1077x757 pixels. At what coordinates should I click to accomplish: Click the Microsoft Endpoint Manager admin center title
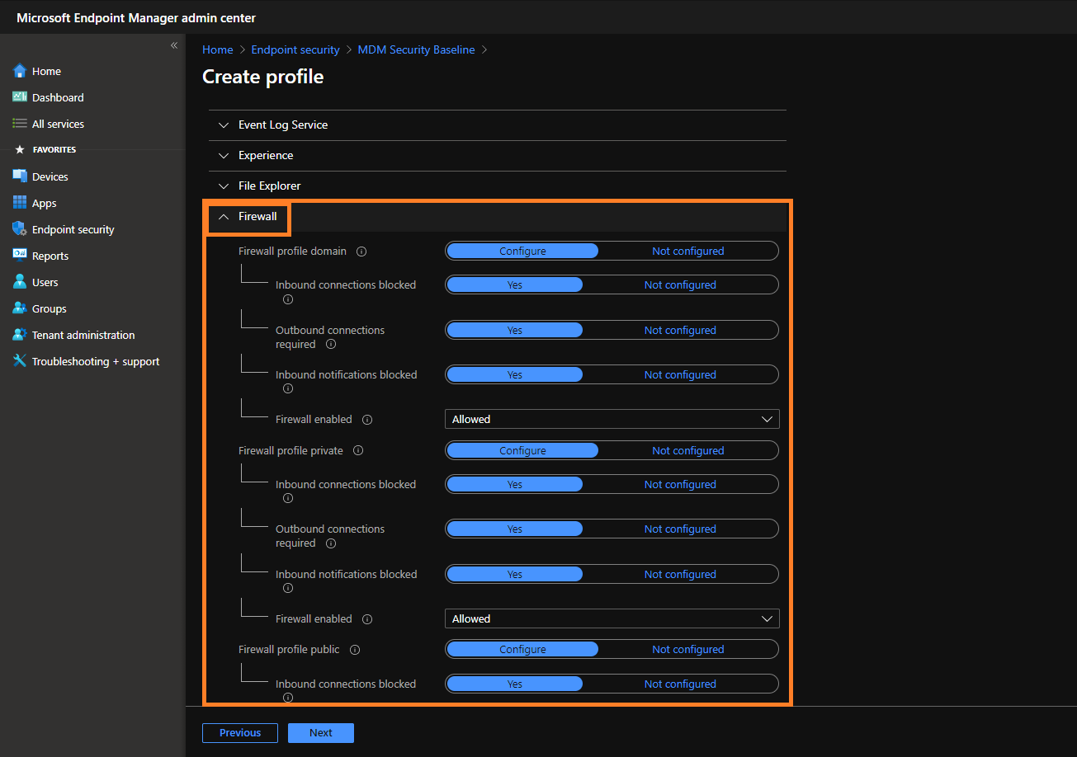(136, 17)
